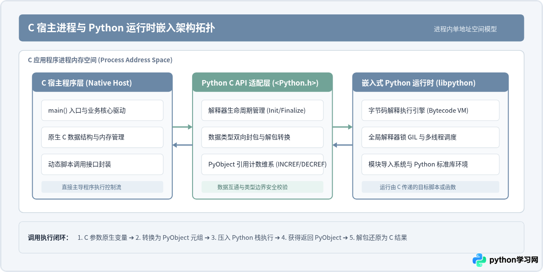Select the 'C 宿主程序层 (Native Host)' header
This screenshot has width=543, height=272.
pos(102,83)
